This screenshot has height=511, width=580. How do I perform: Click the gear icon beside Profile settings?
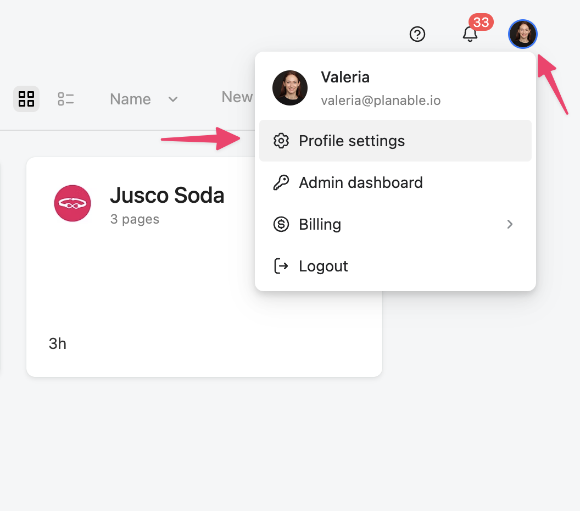pyautogui.click(x=281, y=141)
